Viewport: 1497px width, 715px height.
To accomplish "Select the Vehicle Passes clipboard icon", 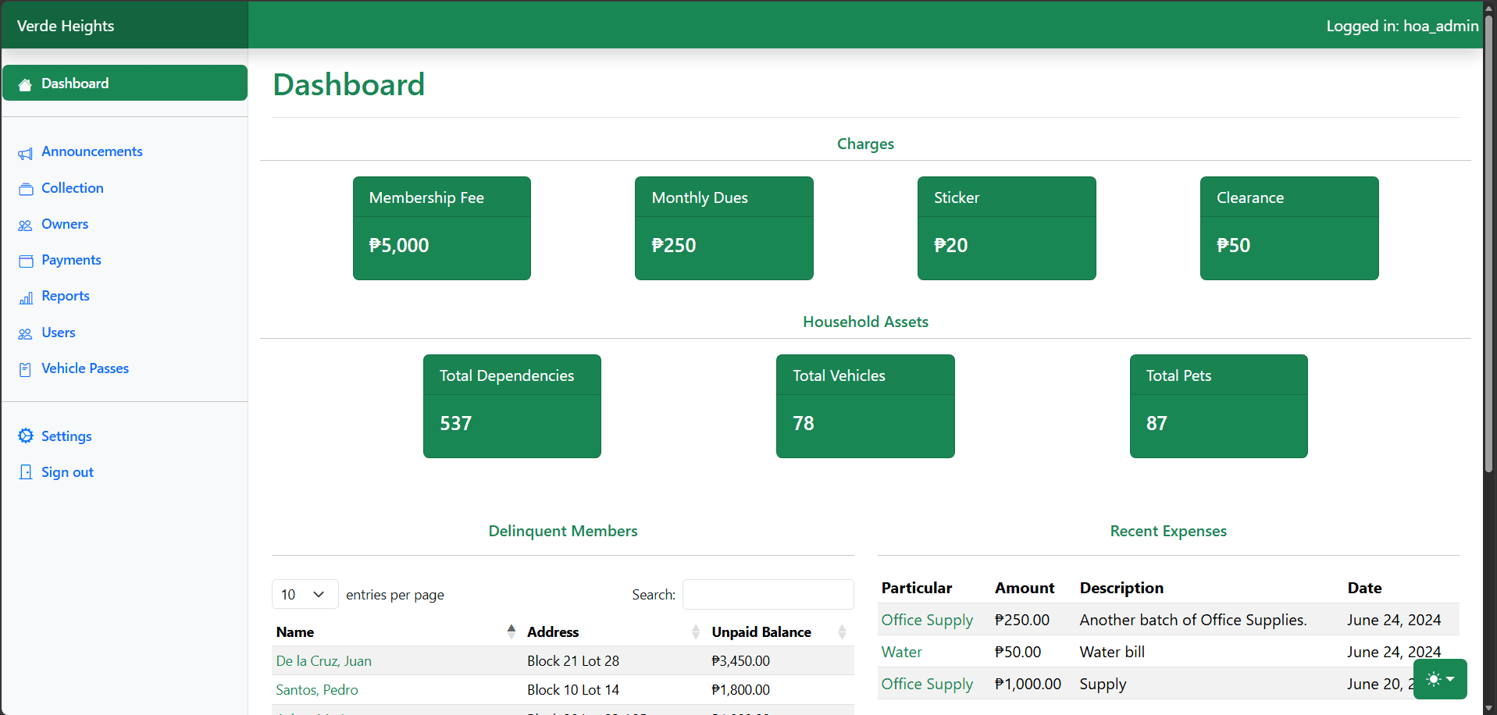I will pos(26,368).
